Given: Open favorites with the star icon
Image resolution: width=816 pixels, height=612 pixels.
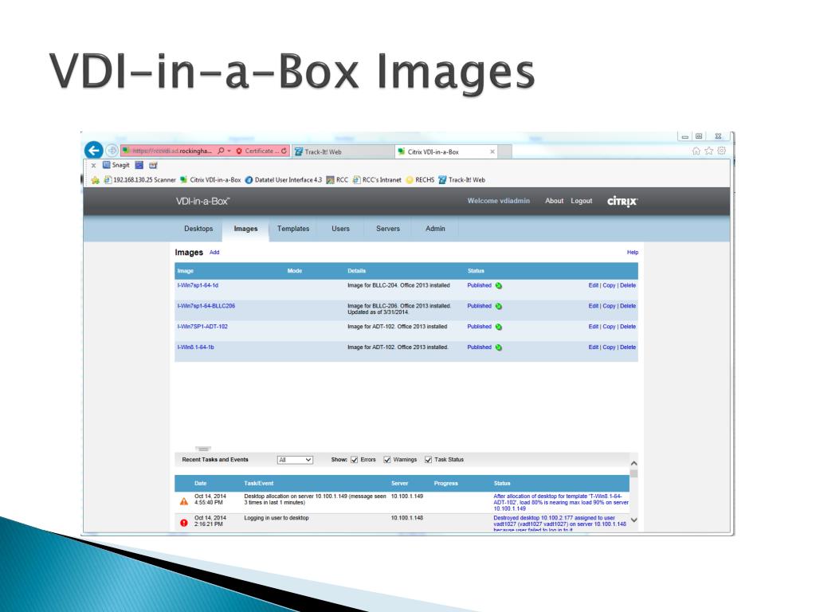Looking at the screenshot, I should coord(708,151).
